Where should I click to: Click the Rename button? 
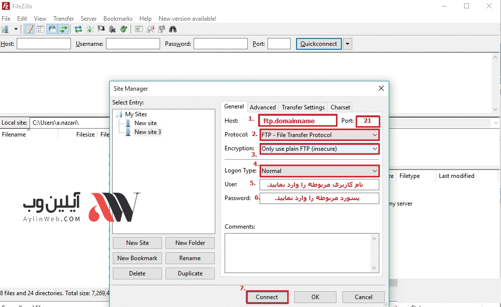point(190,258)
